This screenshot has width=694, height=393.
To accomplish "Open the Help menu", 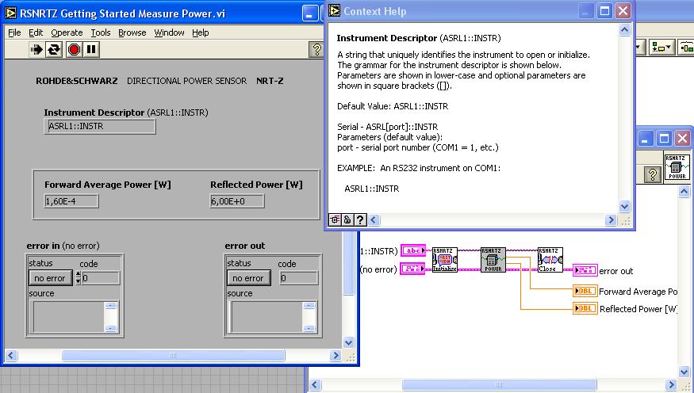I will click(200, 32).
